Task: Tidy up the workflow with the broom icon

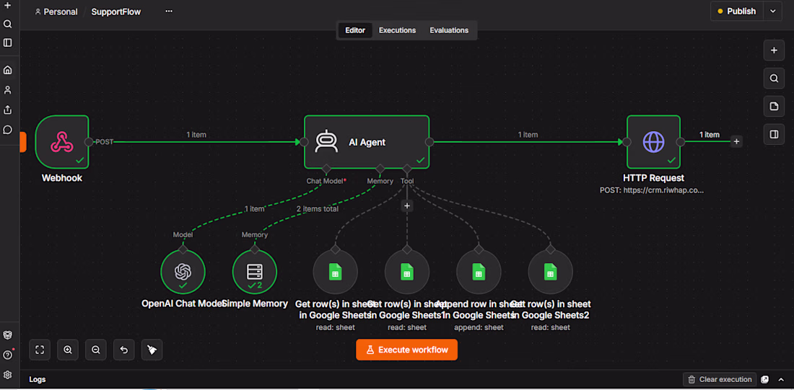Action: (x=152, y=350)
